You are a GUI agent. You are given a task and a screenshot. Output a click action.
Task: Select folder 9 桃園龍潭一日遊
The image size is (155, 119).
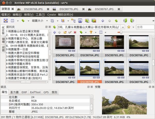click(x=17, y=49)
